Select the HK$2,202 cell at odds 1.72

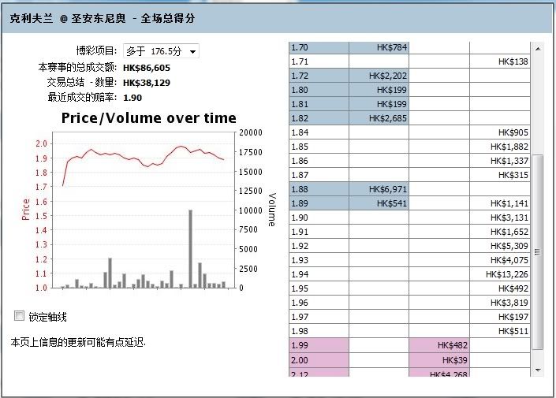pos(379,76)
